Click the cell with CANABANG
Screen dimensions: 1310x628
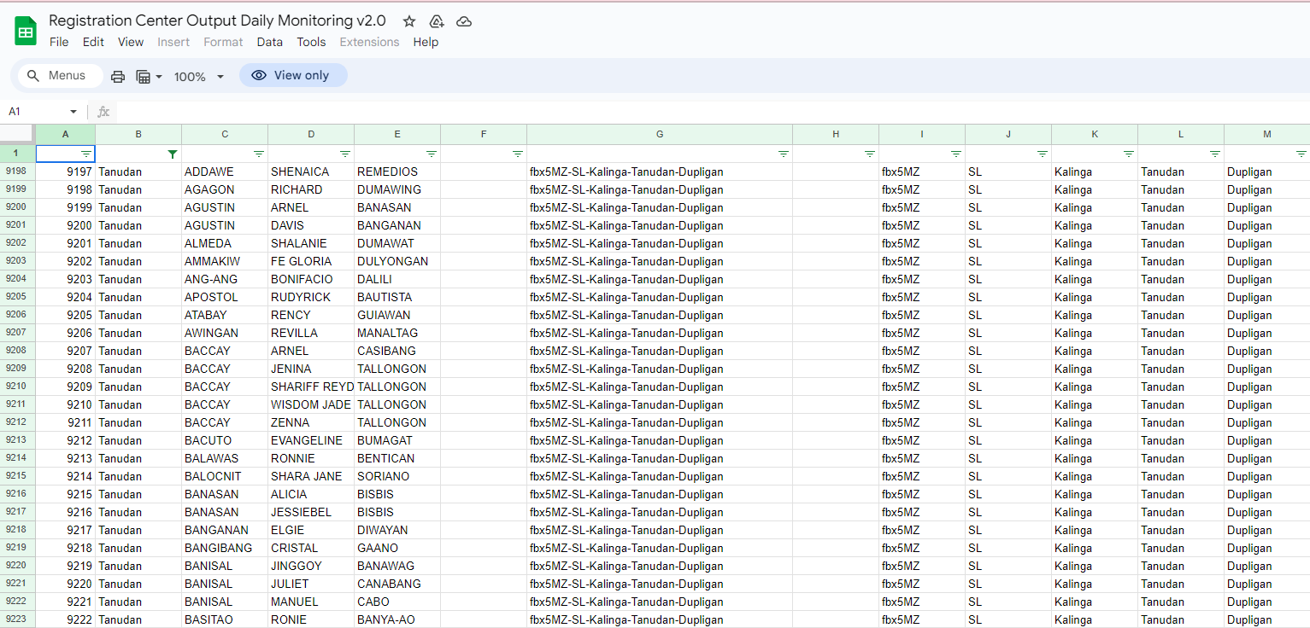[x=397, y=584]
